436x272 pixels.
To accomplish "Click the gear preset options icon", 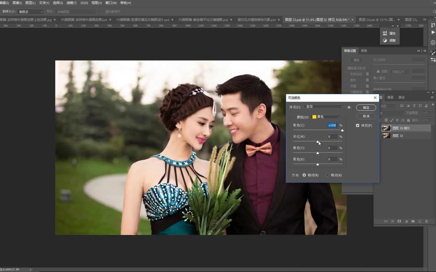I will 349,107.
